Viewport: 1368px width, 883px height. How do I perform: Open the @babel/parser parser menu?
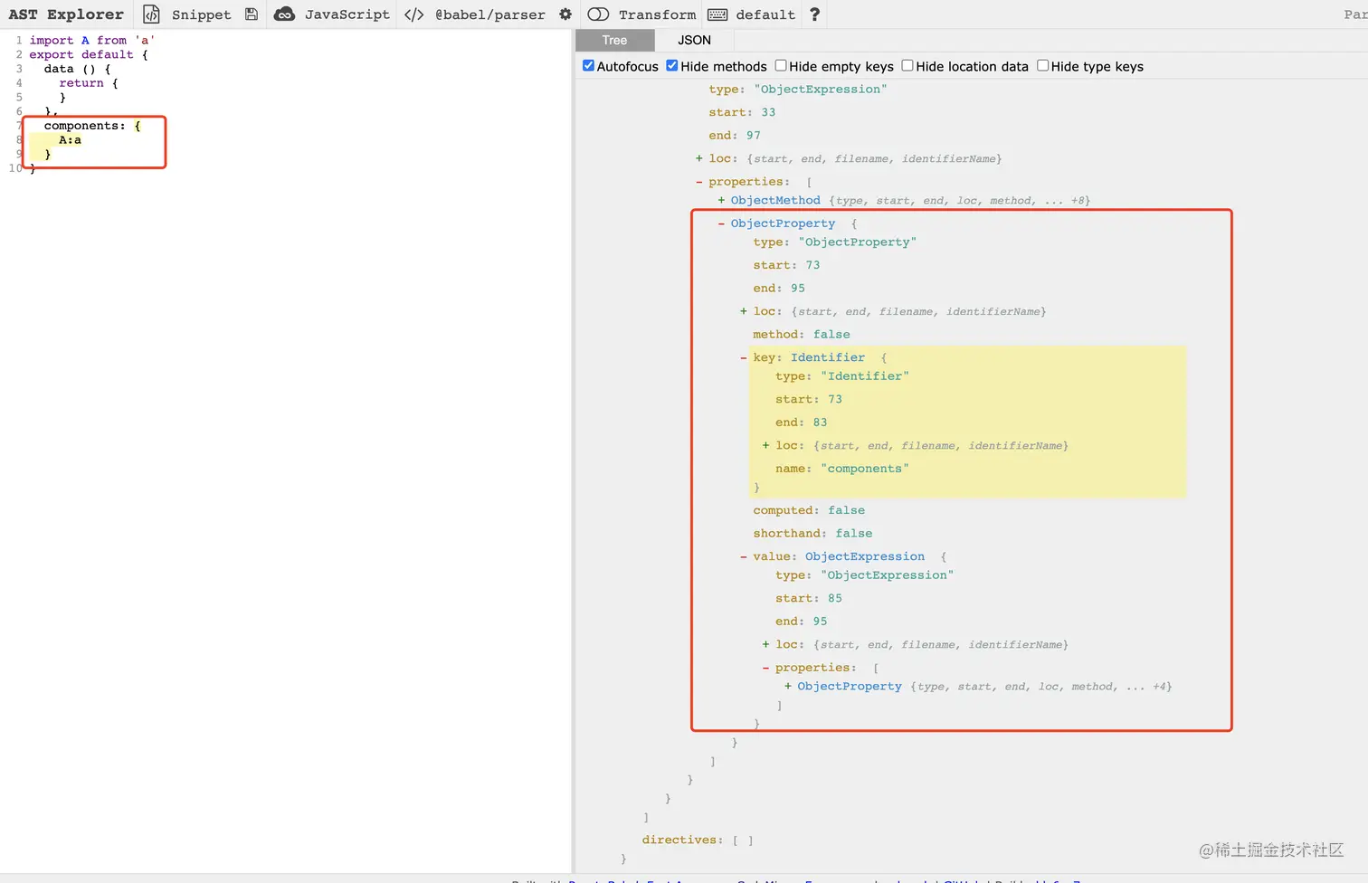(x=490, y=14)
